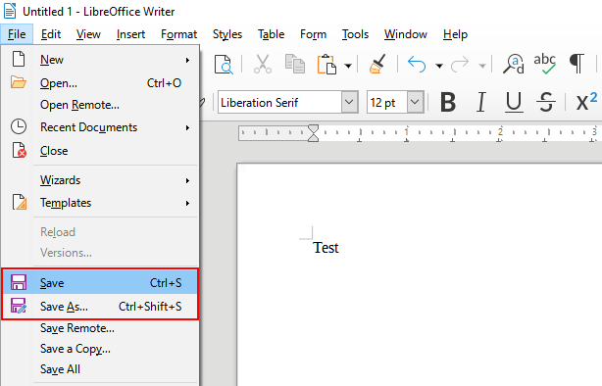Open the Wizards submenu
The image size is (602, 386).
click(100, 180)
